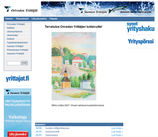The height and width of the screenshot is (137, 158).
Task: Open the Vuoden yrittäjä-tilaisuus calendar entry
Action: (57, 128)
